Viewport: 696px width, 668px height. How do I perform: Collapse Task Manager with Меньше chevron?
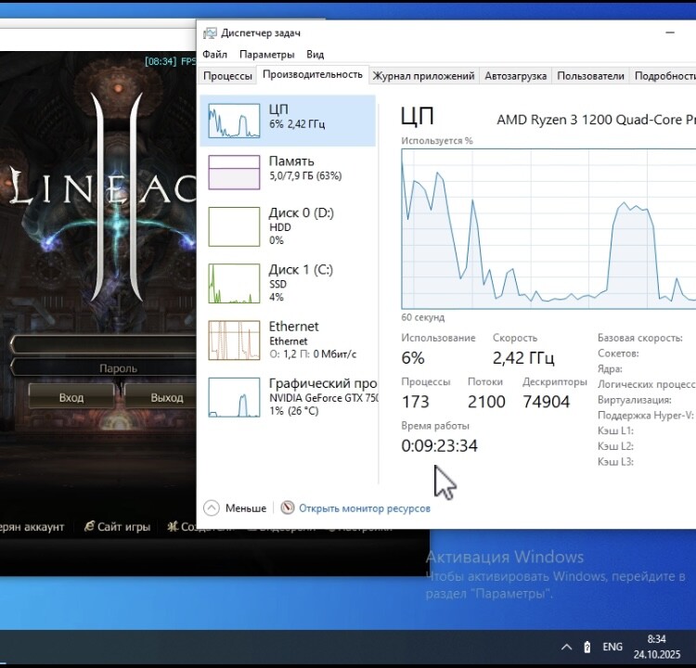(212, 508)
